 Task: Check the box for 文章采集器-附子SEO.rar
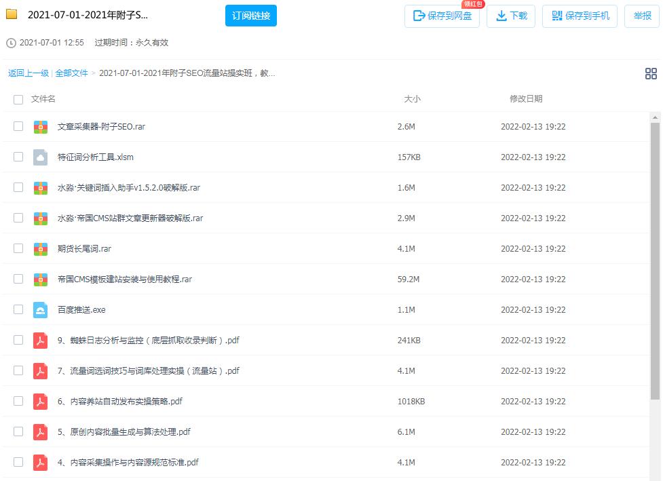[18, 126]
